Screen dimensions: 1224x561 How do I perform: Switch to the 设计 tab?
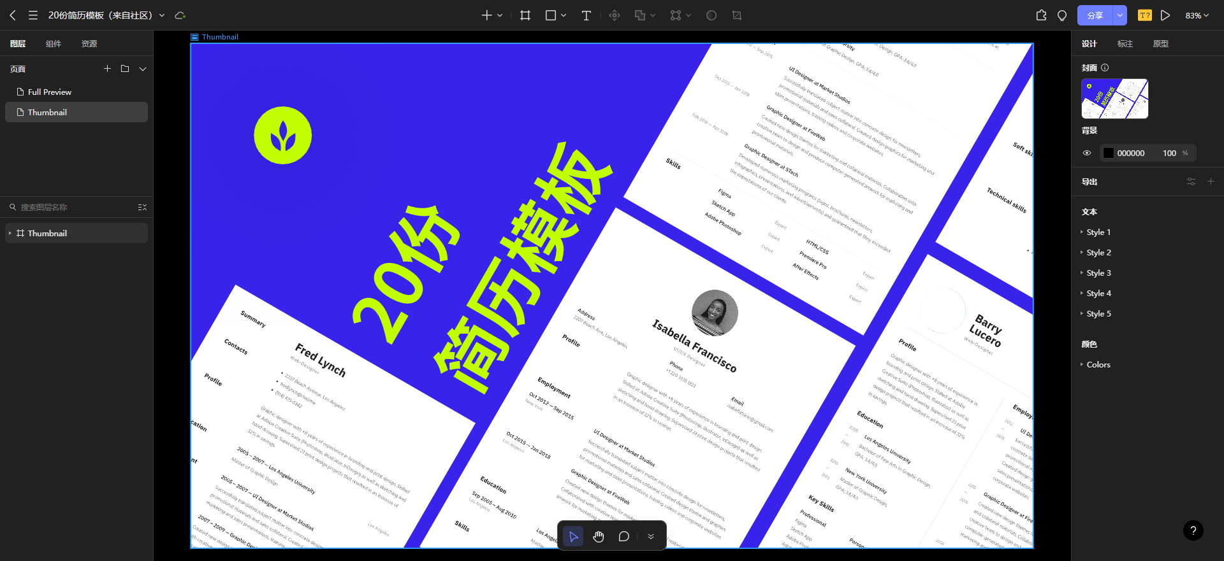(1089, 43)
